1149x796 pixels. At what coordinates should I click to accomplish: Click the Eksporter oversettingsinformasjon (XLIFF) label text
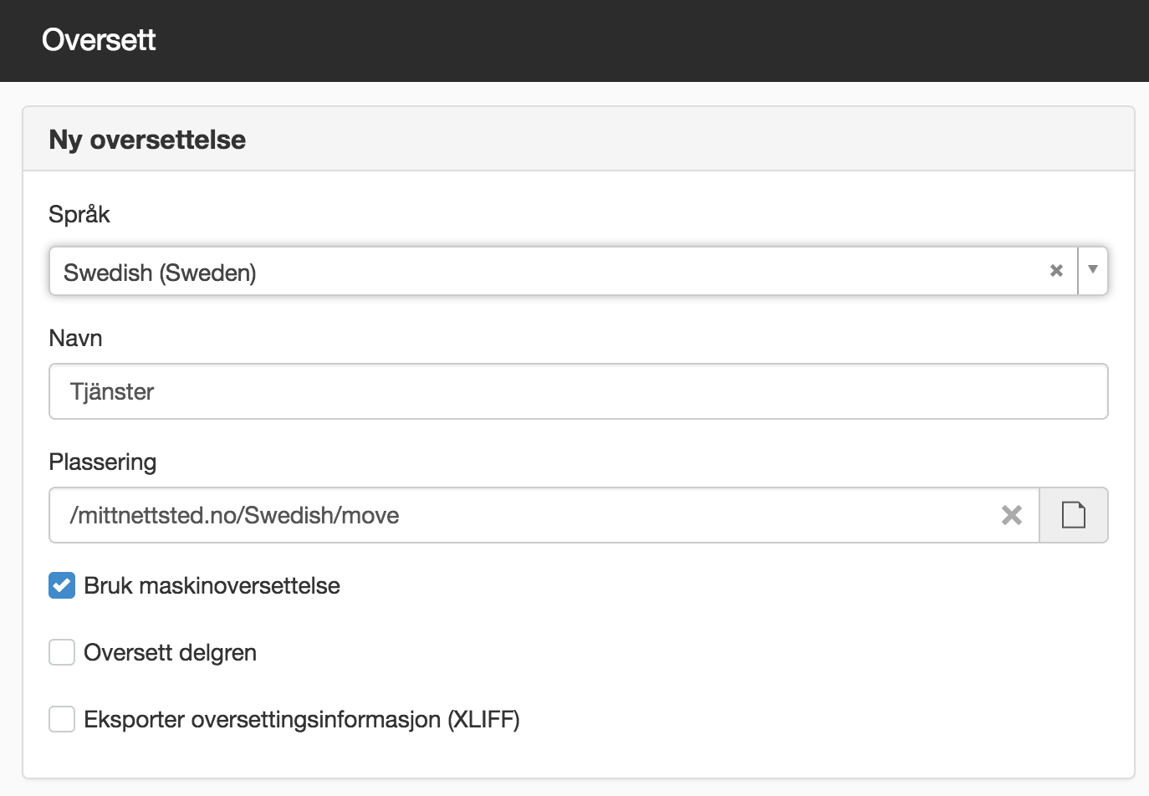tap(302, 719)
